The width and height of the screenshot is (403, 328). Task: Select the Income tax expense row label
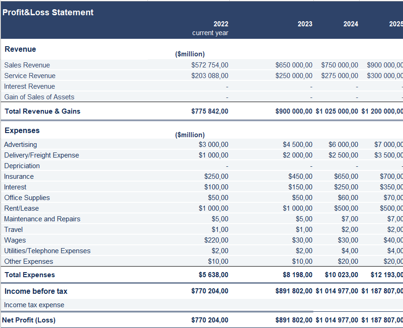click(x=34, y=305)
